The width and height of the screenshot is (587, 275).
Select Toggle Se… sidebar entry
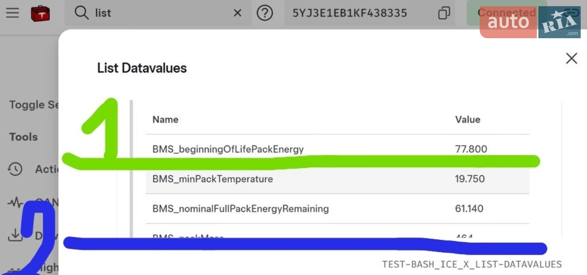tap(34, 105)
